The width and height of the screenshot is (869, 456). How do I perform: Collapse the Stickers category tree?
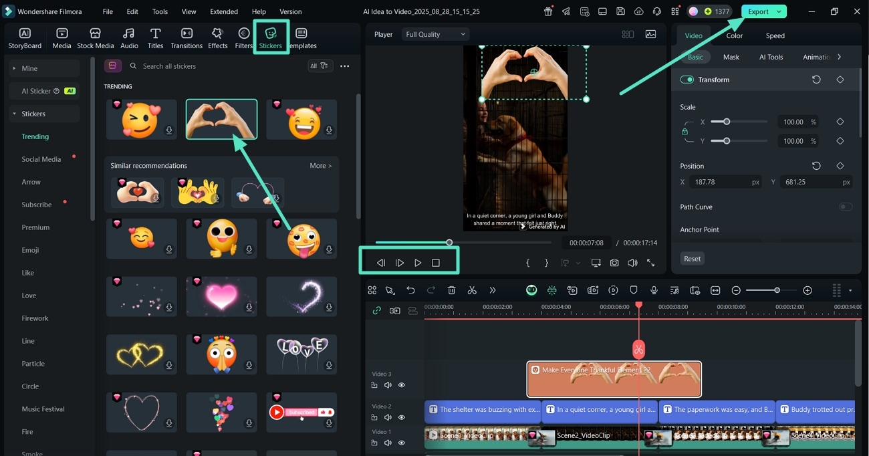(x=14, y=114)
